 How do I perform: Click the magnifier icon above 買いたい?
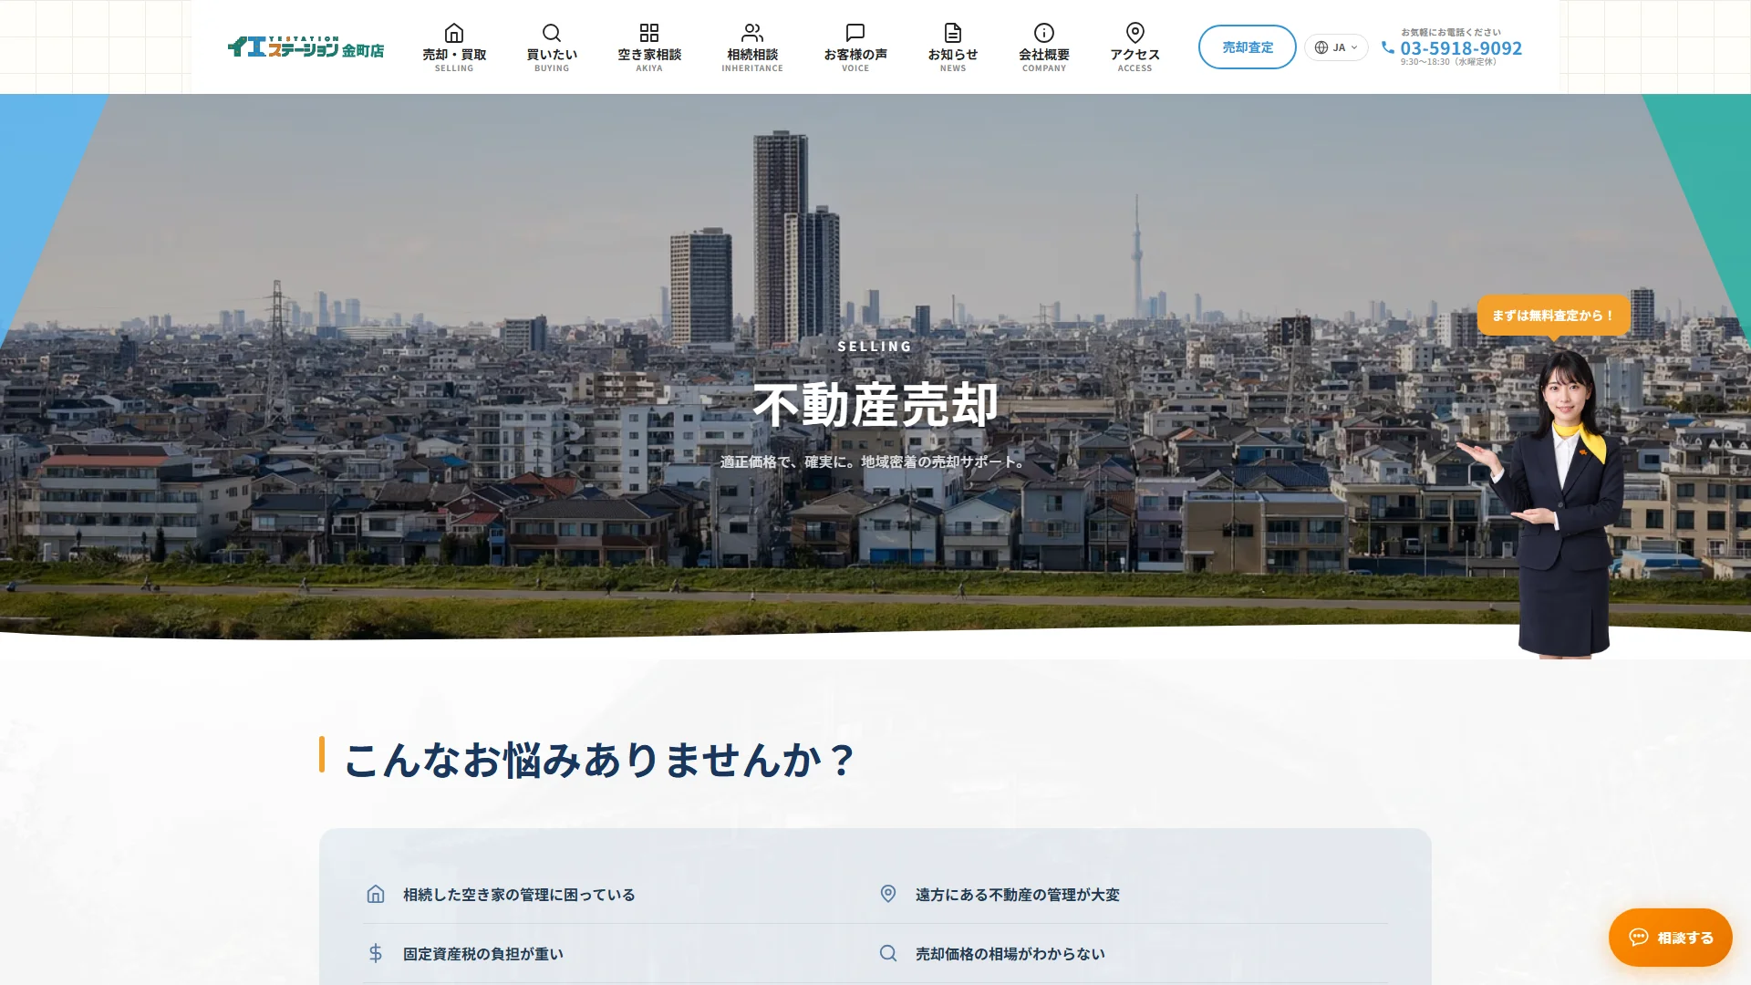coord(552,33)
